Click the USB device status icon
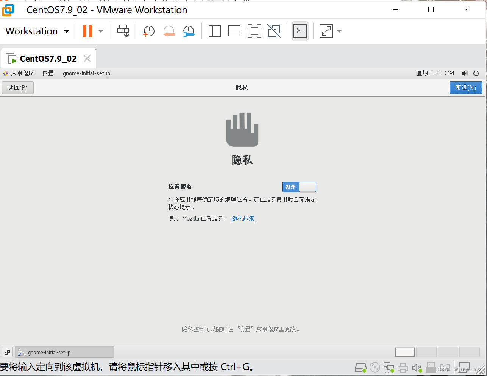This screenshot has height=376, width=487. pyautogui.click(x=431, y=368)
